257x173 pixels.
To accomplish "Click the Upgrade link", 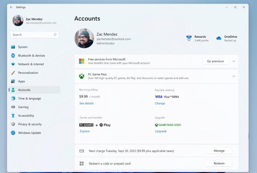I will tap(161, 131).
